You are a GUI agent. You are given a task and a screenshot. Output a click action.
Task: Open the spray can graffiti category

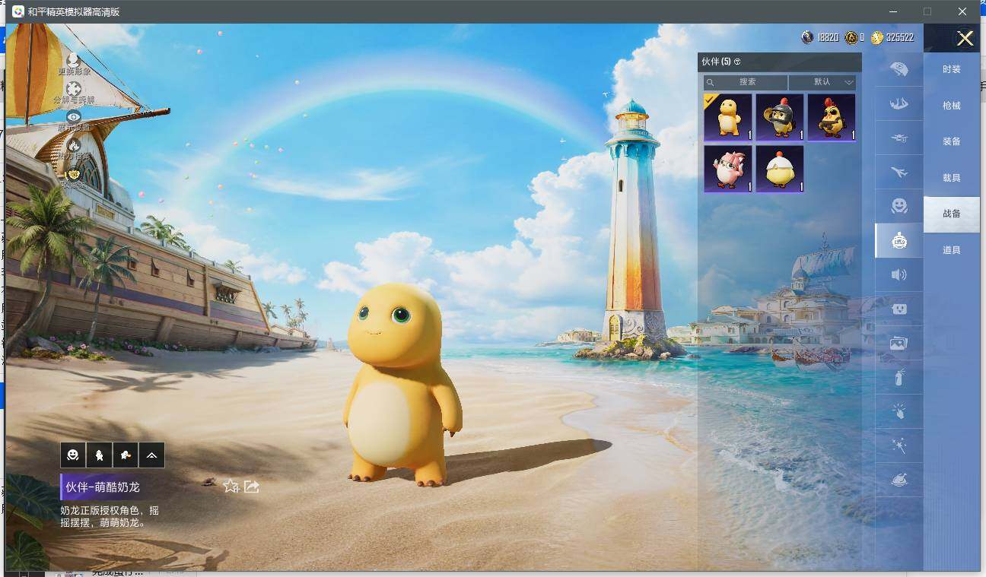click(x=899, y=377)
